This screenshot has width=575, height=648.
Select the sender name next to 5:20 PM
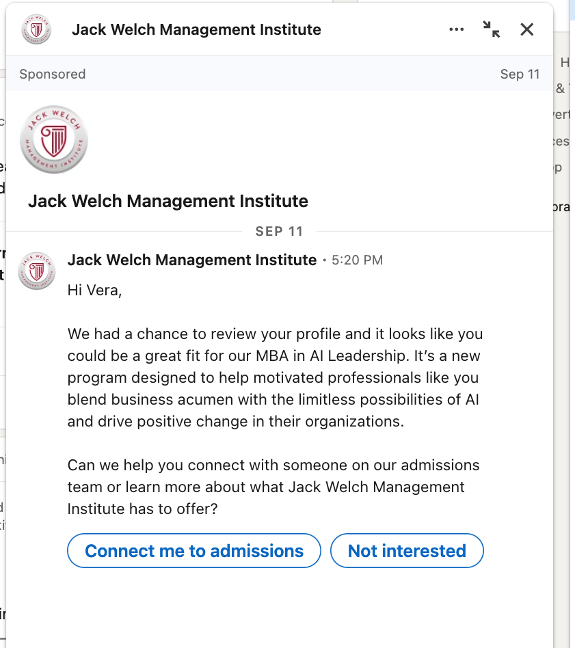[x=192, y=260]
